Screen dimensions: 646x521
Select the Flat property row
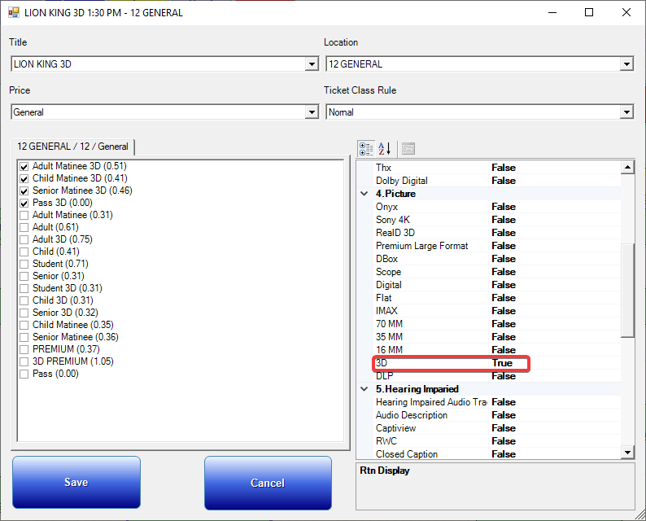point(497,298)
